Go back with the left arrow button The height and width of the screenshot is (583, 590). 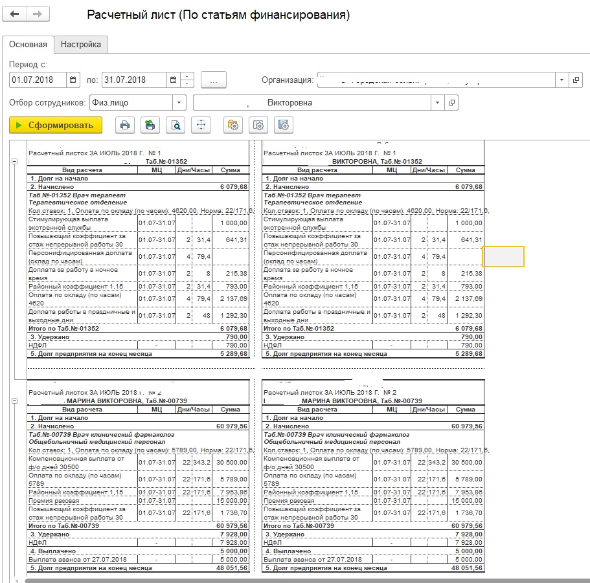click(x=14, y=14)
